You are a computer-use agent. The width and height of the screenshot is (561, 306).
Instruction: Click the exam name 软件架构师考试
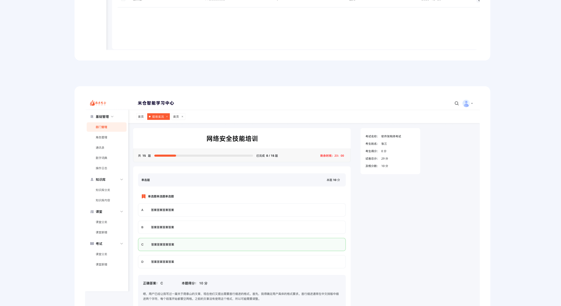pos(391,136)
